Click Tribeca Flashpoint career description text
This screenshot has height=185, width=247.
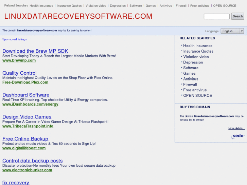pos(55,122)
